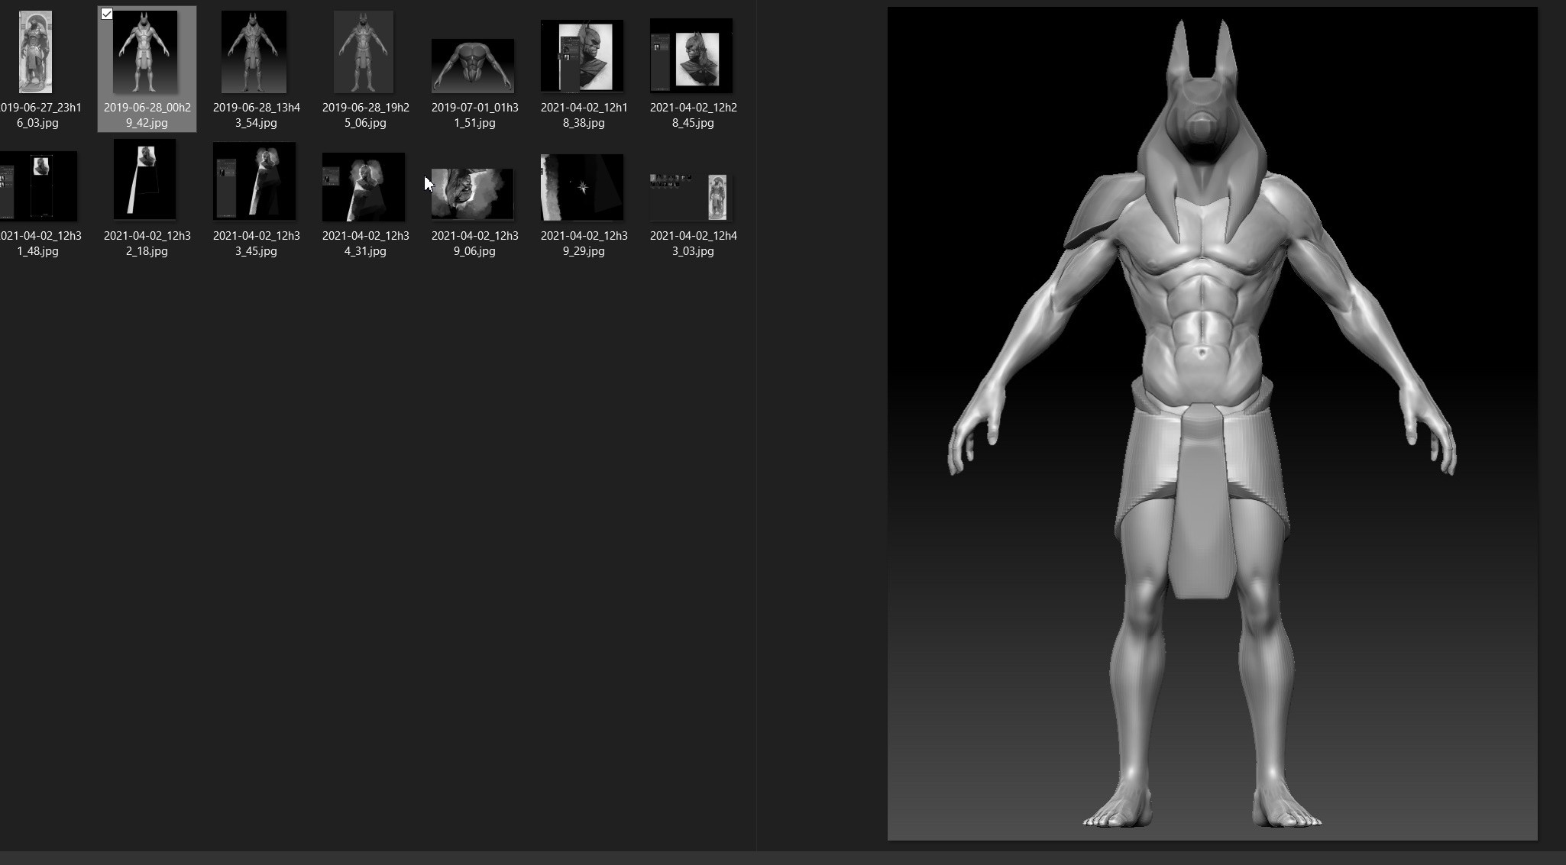Image resolution: width=1566 pixels, height=865 pixels.
Task: Select thumbnail of 2021-04-02_12h34_31.jpg
Action: point(364,187)
